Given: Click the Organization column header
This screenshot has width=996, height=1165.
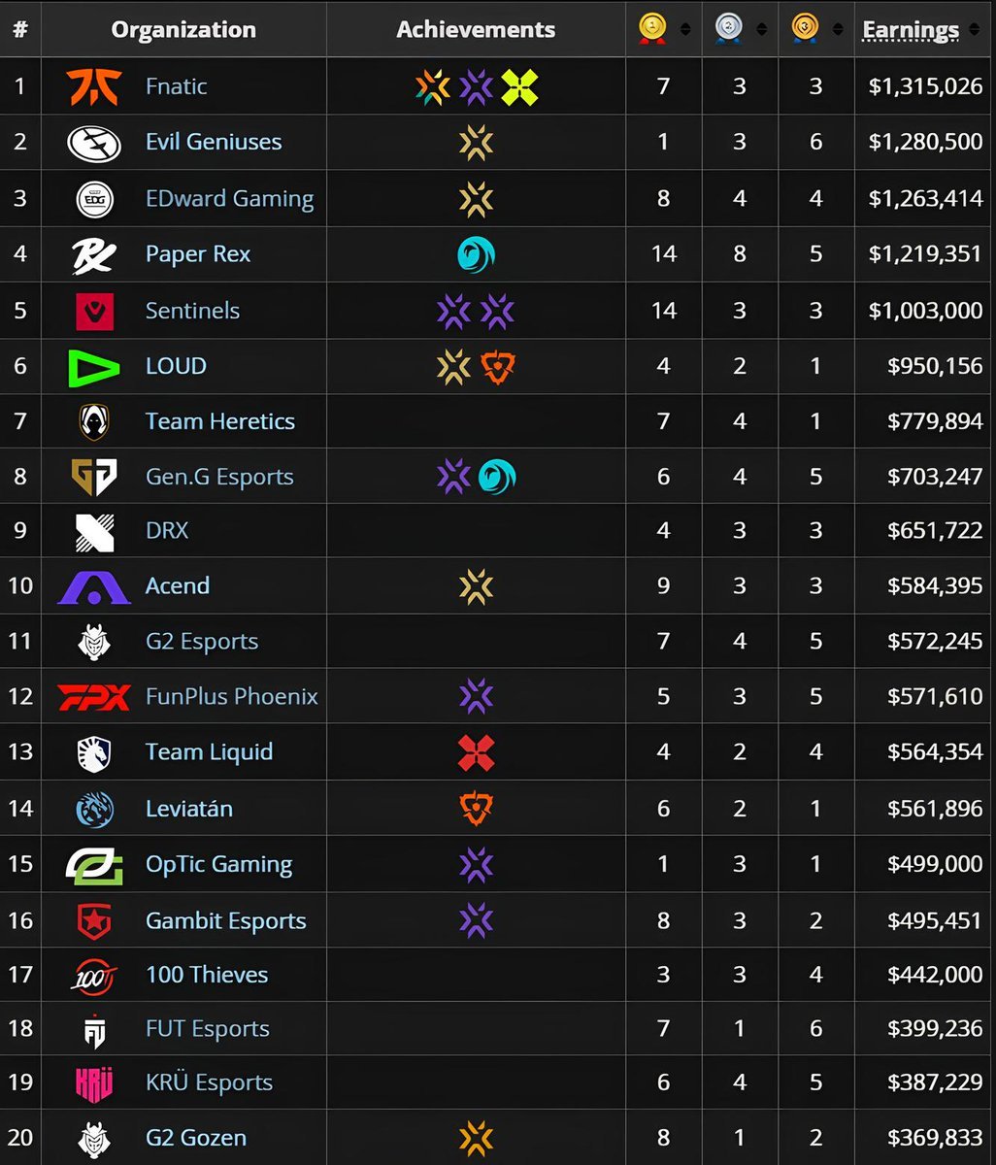Looking at the screenshot, I should point(183,29).
